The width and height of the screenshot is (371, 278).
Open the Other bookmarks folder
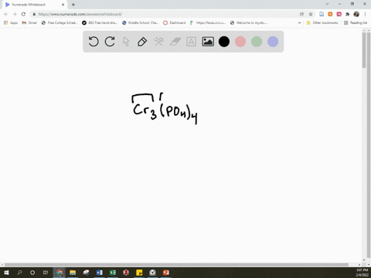click(322, 22)
